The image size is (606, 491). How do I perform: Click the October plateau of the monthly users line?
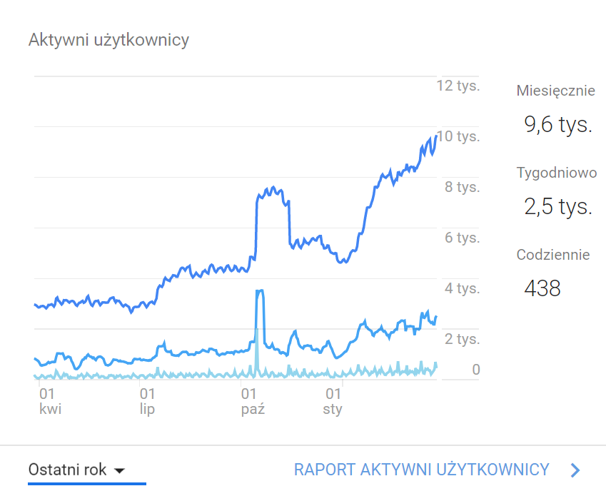pos(272,191)
